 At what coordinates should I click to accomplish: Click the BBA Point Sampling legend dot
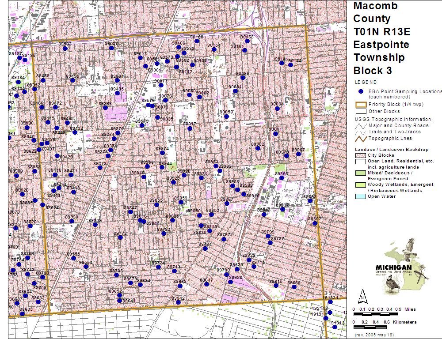point(361,91)
